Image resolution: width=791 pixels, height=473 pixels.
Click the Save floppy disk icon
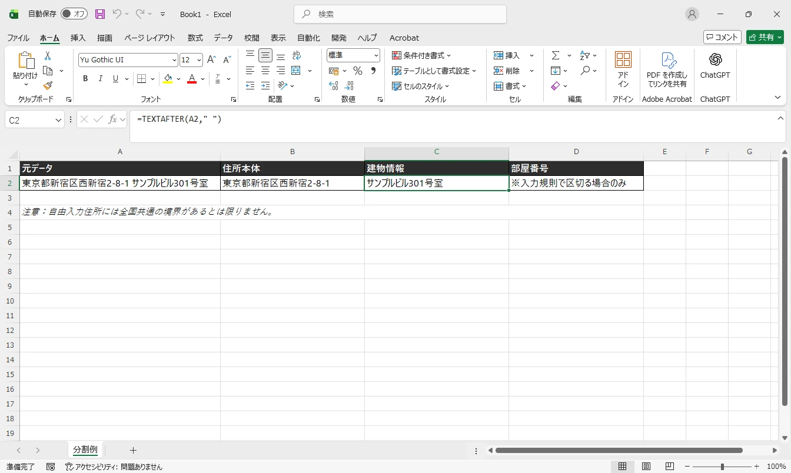(x=100, y=14)
